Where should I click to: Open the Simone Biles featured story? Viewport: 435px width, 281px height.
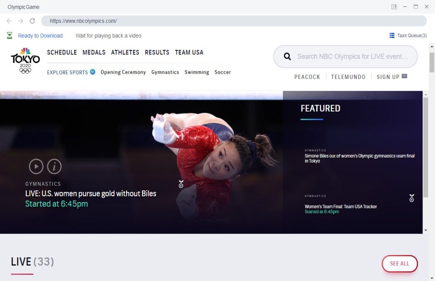(360, 158)
